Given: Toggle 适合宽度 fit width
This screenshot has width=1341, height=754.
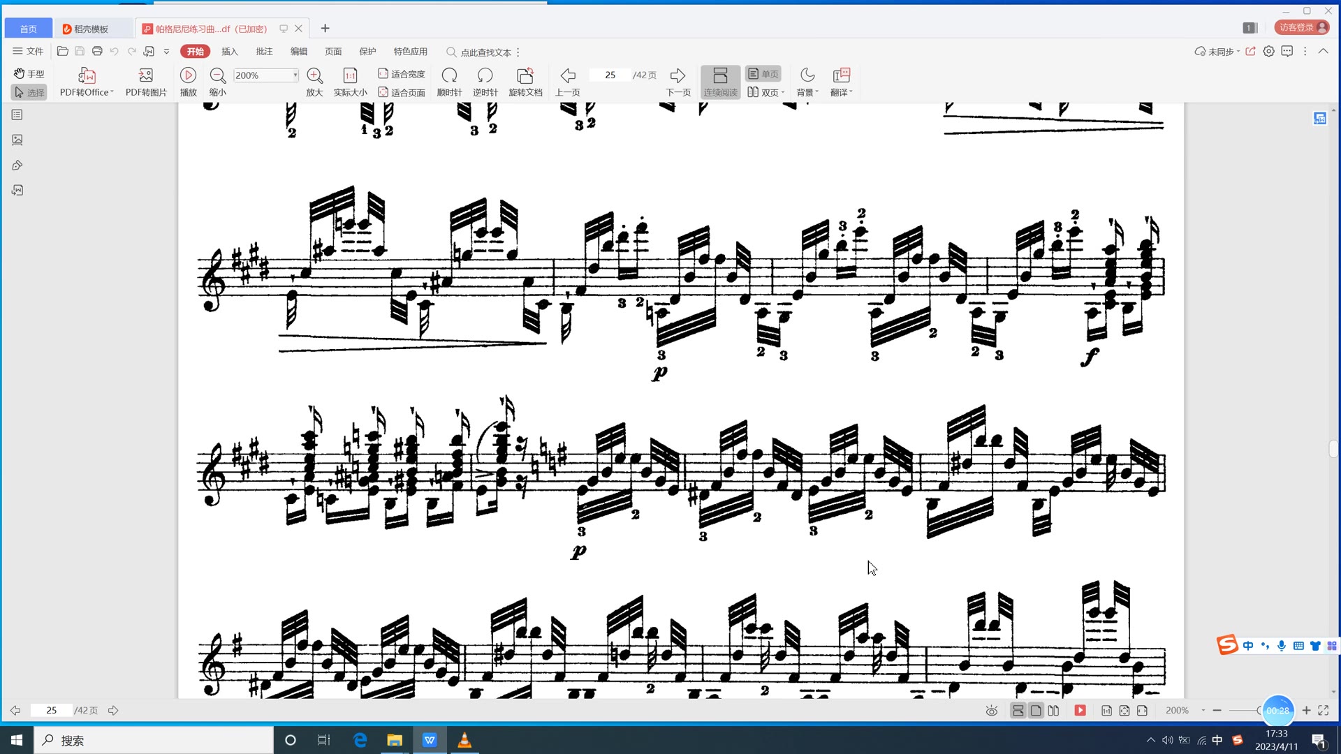Looking at the screenshot, I should (401, 74).
